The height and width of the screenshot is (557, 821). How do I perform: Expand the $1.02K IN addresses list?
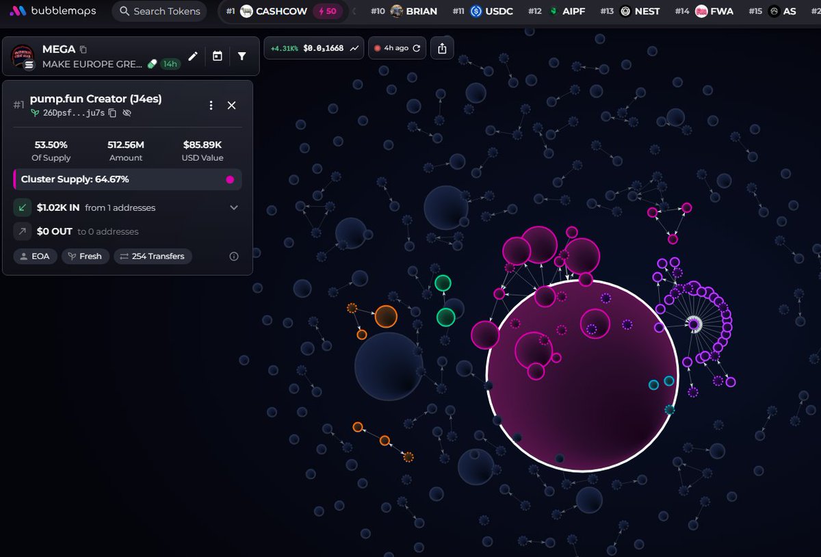234,207
